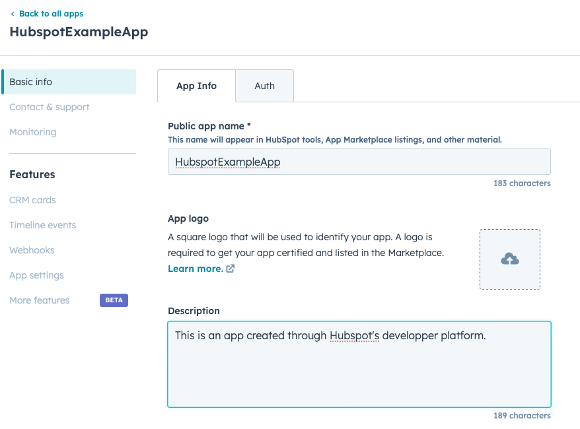
Task: Click the BETA badge next to More features
Action: point(114,300)
